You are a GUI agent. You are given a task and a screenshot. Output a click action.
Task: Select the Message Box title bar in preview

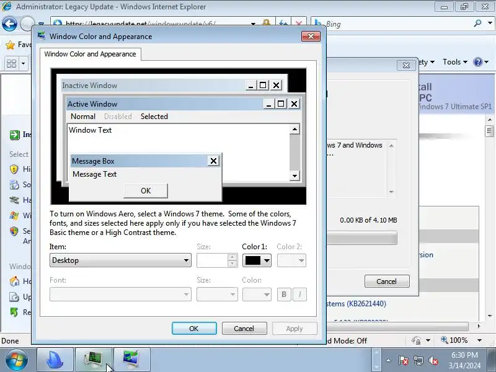pos(139,161)
